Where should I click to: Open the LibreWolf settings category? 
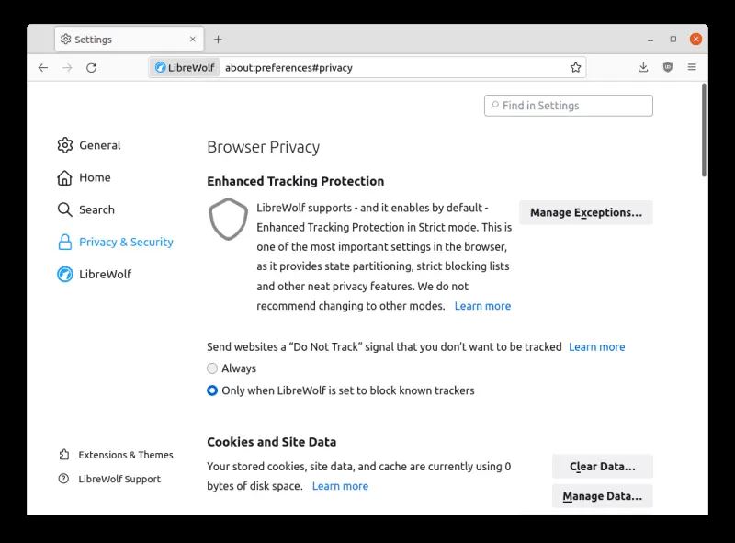[95, 274]
